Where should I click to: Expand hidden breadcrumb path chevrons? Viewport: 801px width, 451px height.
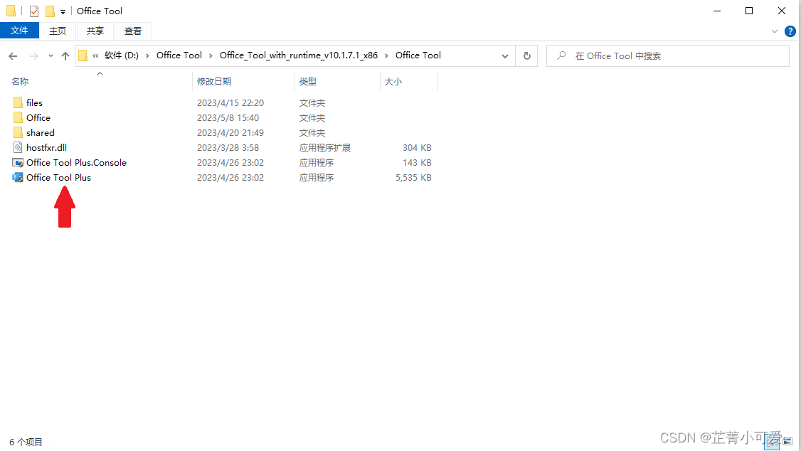[95, 55]
